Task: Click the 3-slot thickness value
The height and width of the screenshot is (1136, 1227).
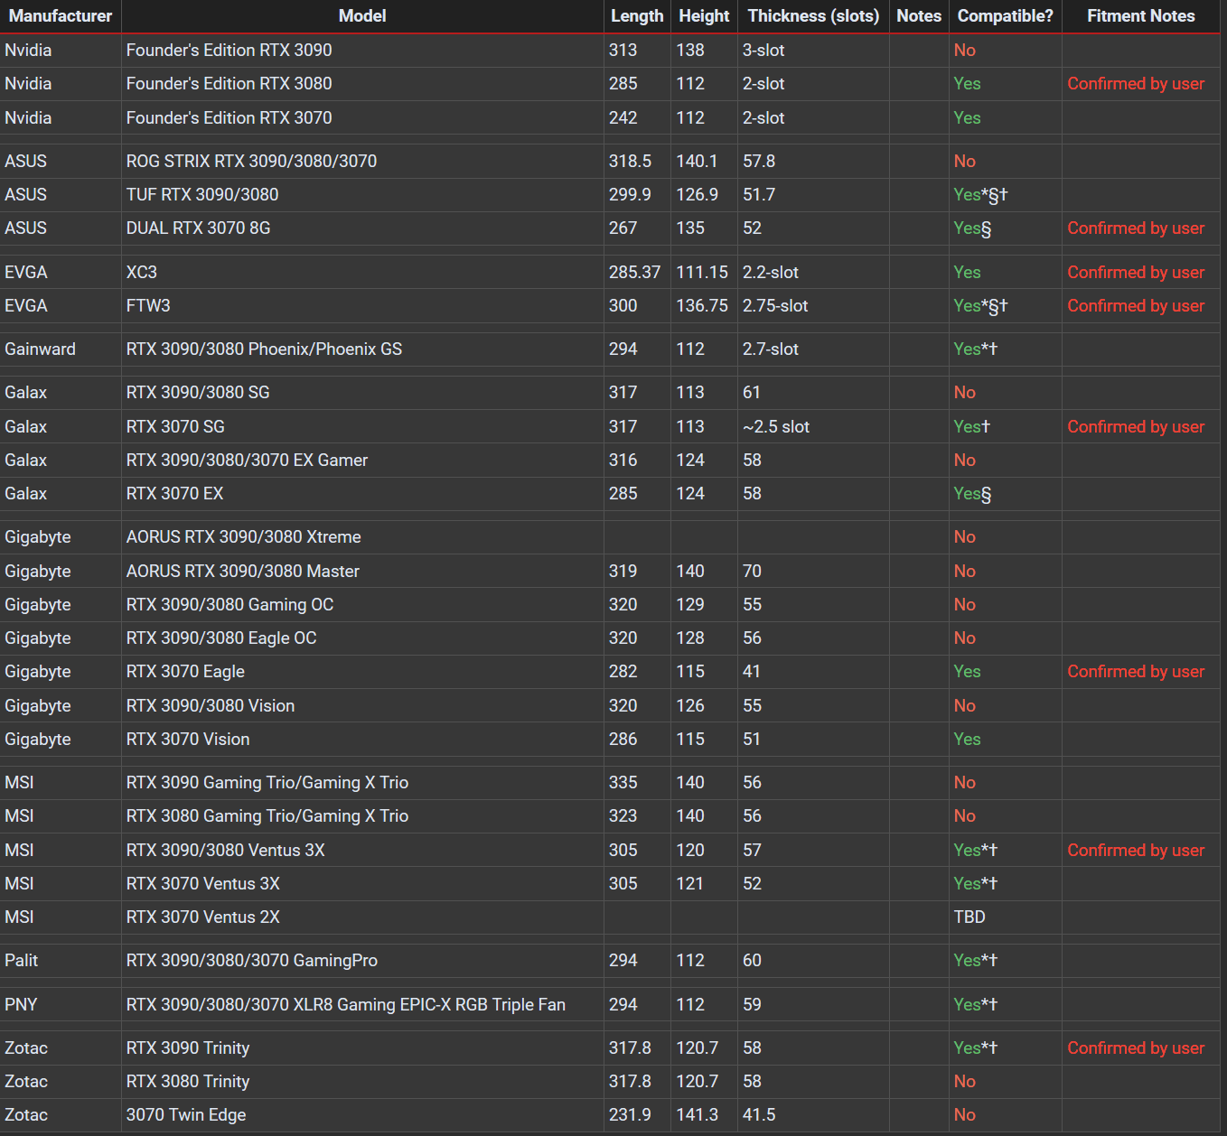Action: pyautogui.click(x=763, y=51)
